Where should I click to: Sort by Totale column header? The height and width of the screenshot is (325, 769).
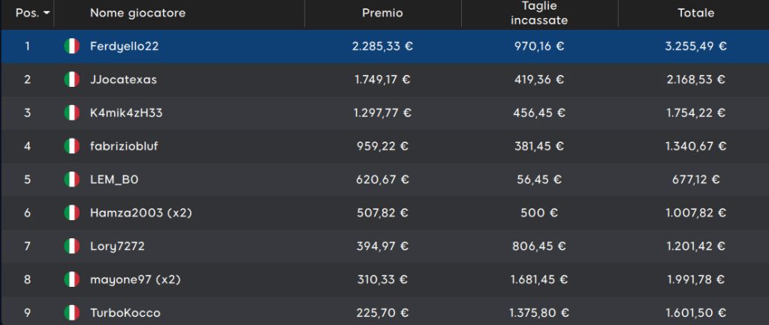[696, 13]
